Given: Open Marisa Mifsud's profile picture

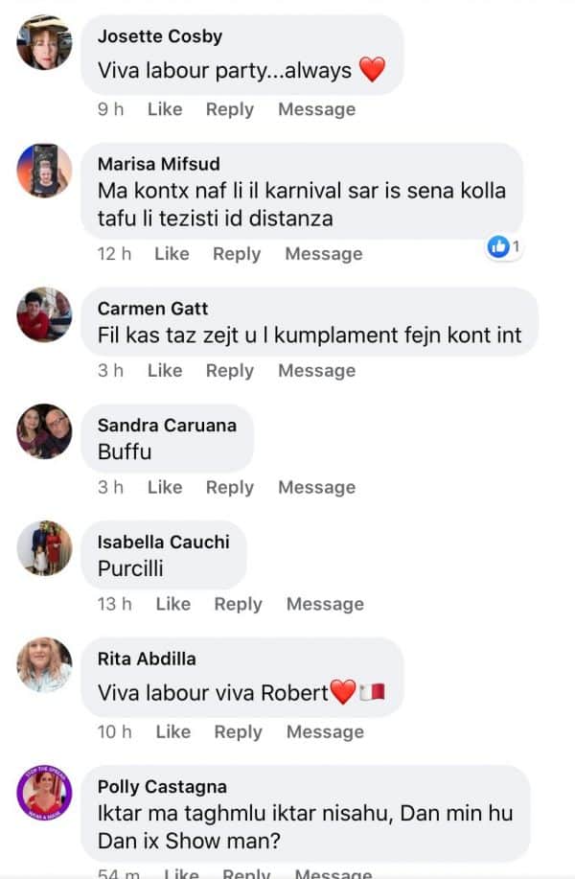Looking at the screenshot, I should coord(44,171).
